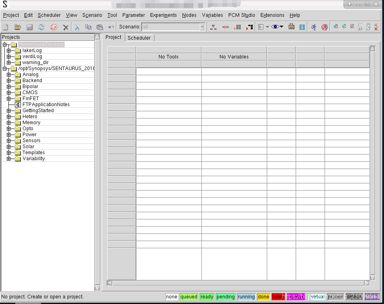The image size is (384, 304).
Task: Click the No Tools column header
Action: [x=169, y=57]
